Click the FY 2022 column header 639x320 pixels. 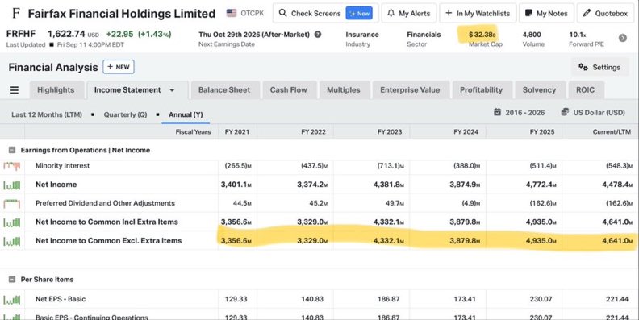tap(313, 132)
